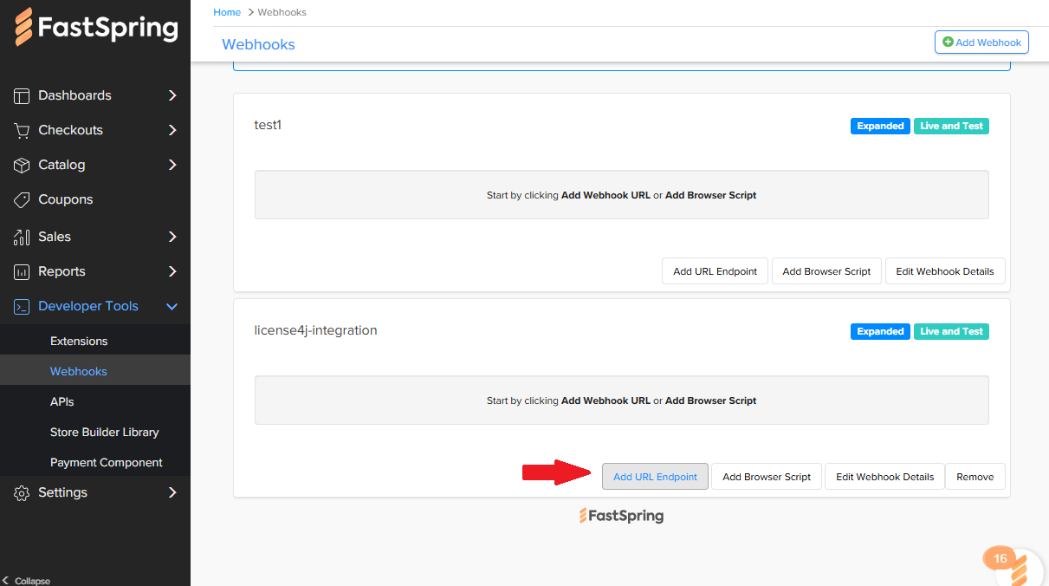1049x586 pixels.
Task: Expand the Dashboards menu chevron
Action: [172, 95]
